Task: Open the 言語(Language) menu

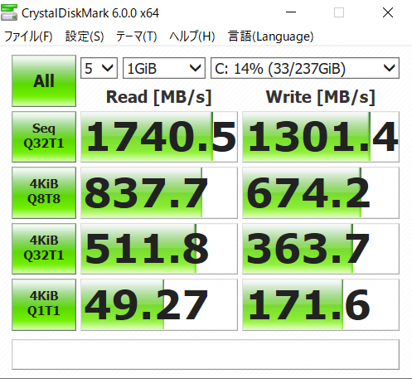Action: pos(271,36)
